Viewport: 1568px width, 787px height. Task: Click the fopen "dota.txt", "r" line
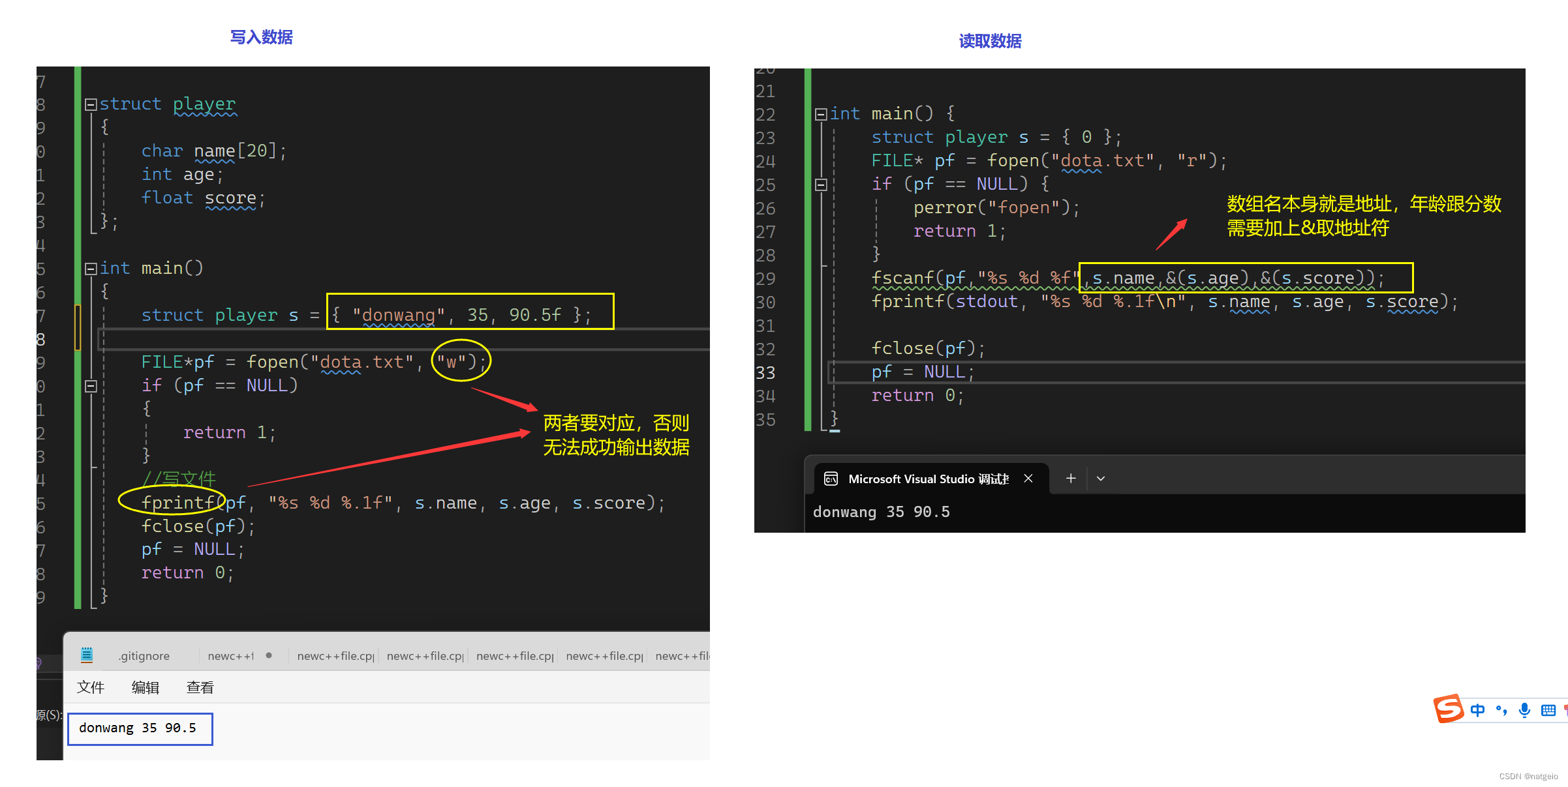click(x=1049, y=161)
